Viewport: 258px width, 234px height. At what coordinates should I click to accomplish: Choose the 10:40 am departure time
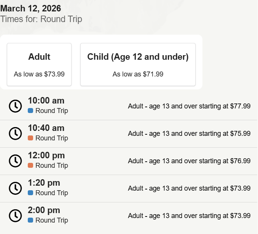[x=46, y=128]
